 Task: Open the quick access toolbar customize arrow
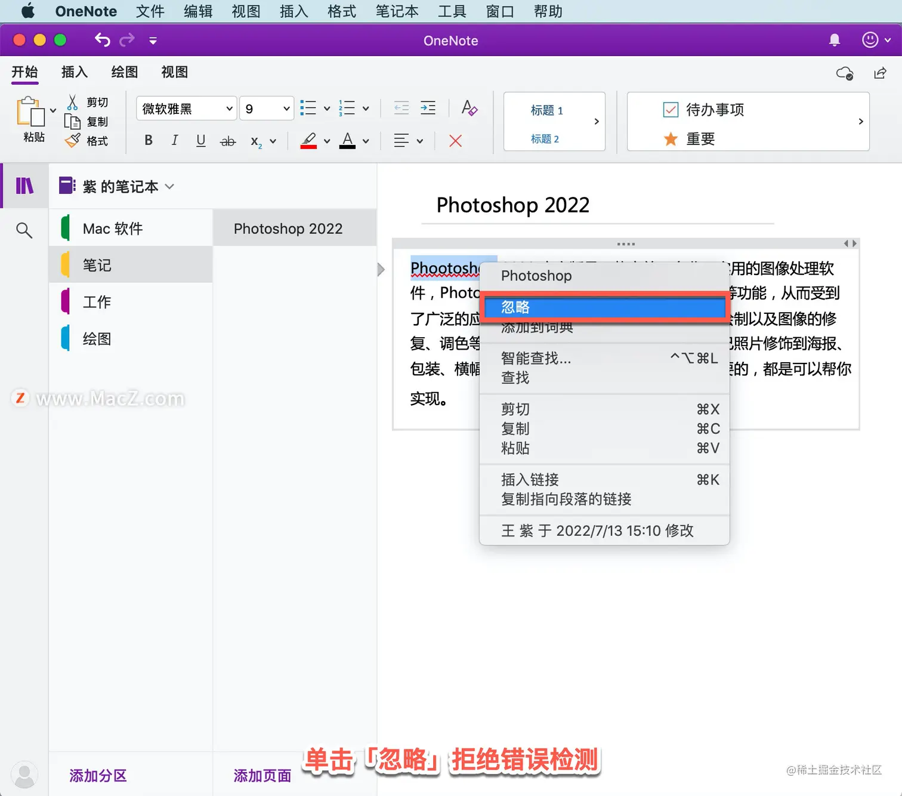pyautogui.click(x=153, y=41)
